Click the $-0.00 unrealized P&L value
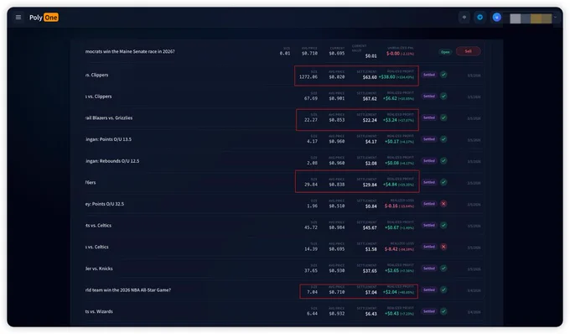 [x=393, y=53]
